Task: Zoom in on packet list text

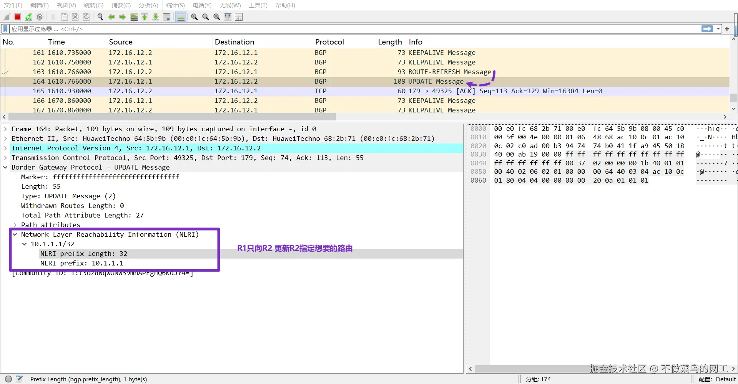Action: tap(194, 17)
